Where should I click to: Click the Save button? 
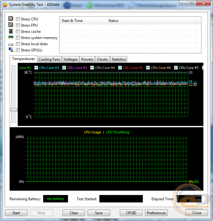(99, 213)
